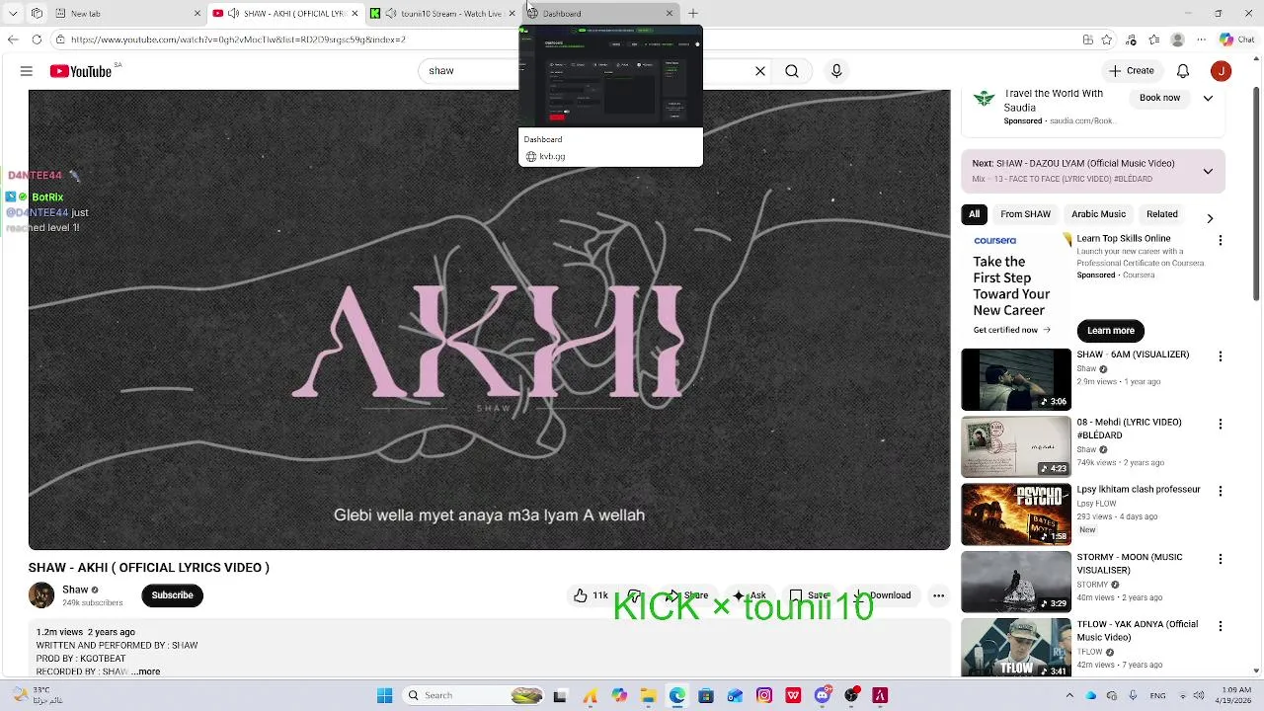1264x711 pixels.
Task: Close the Dashboard tab
Action: (x=670, y=13)
